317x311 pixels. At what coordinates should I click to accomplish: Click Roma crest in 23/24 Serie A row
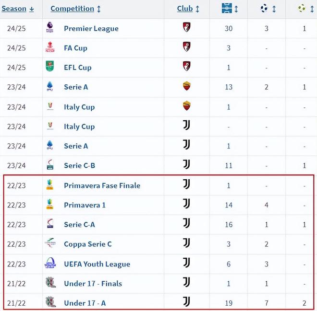pyautogui.click(x=187, y=87)
